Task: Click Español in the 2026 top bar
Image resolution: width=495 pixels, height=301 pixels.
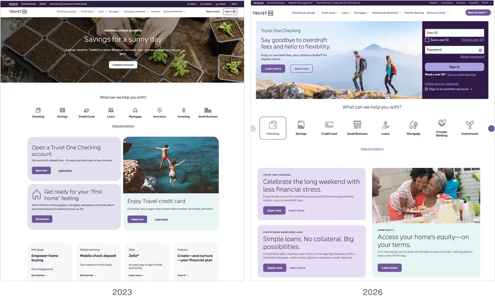Action: tap(474, 3)
